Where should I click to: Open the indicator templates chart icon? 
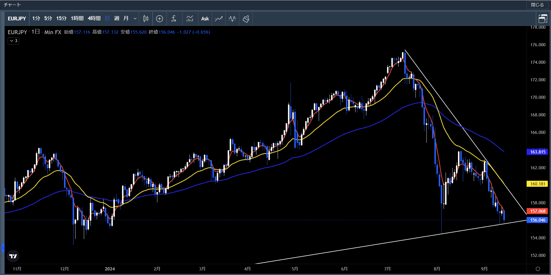tap(190, 19)
